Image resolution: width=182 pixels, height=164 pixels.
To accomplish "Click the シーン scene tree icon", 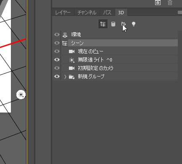I will pyautogui.click(x=65, y=43).
